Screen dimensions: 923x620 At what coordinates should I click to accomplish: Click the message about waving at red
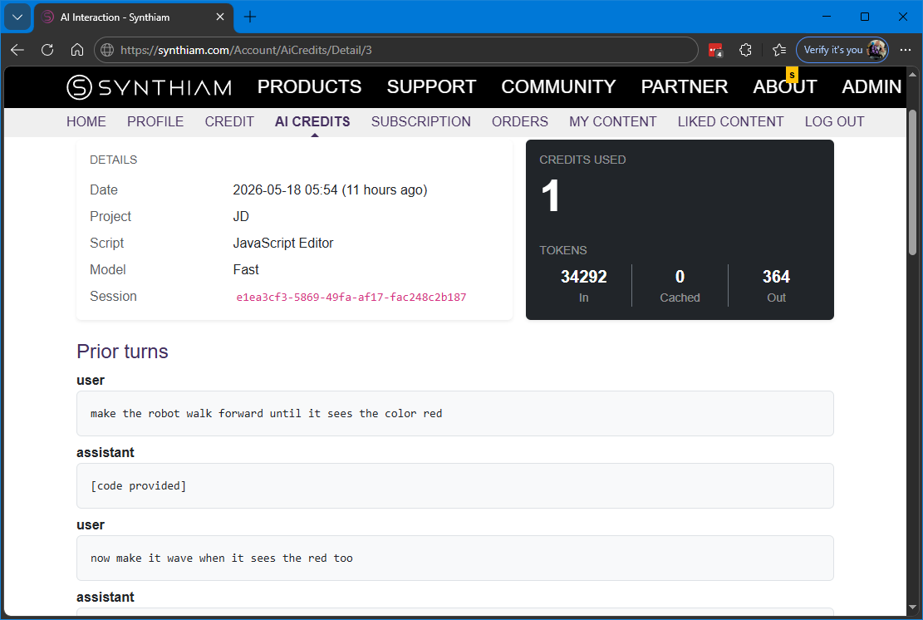point(454,558)
